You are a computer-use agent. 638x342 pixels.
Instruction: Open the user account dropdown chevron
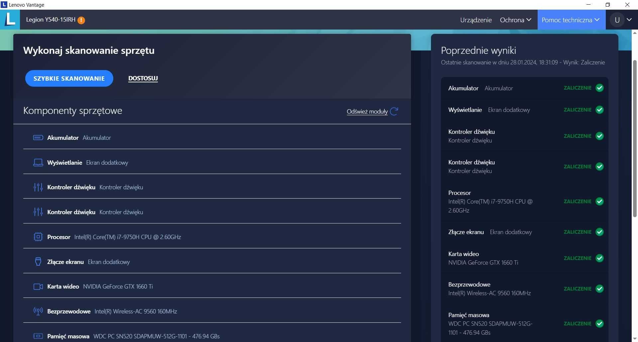pyautogui.click(x=629, y=20)
